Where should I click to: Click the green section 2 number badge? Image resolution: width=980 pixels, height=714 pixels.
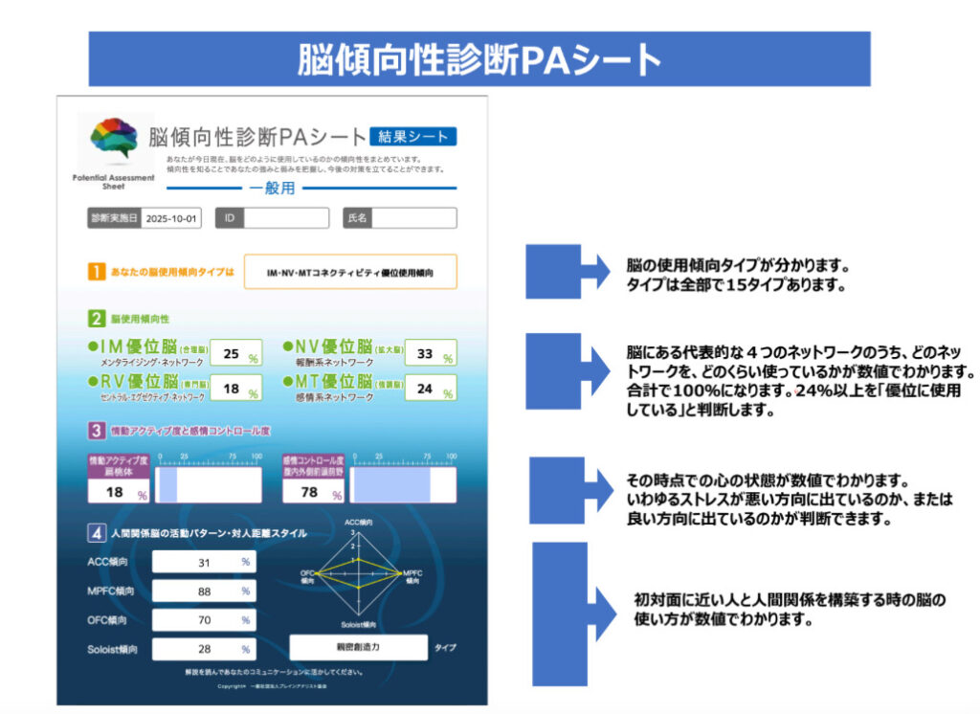point(97,320)
